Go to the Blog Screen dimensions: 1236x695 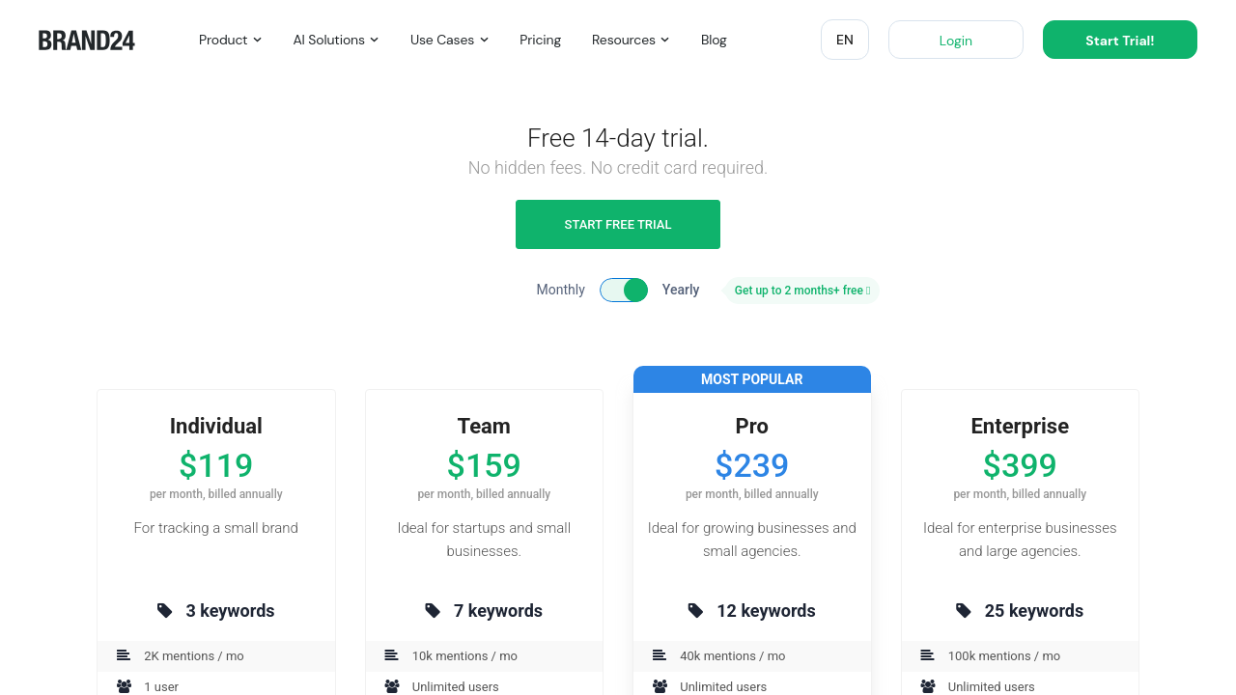714,40
